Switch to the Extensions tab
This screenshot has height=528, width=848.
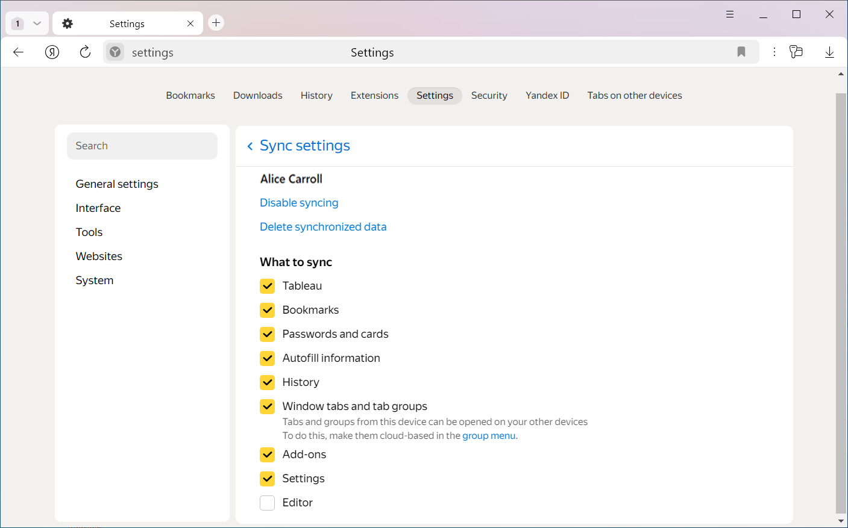374,96
